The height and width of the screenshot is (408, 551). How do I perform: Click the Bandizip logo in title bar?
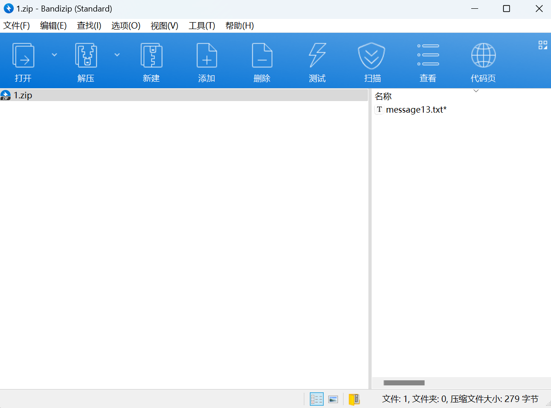click(8, 8)
